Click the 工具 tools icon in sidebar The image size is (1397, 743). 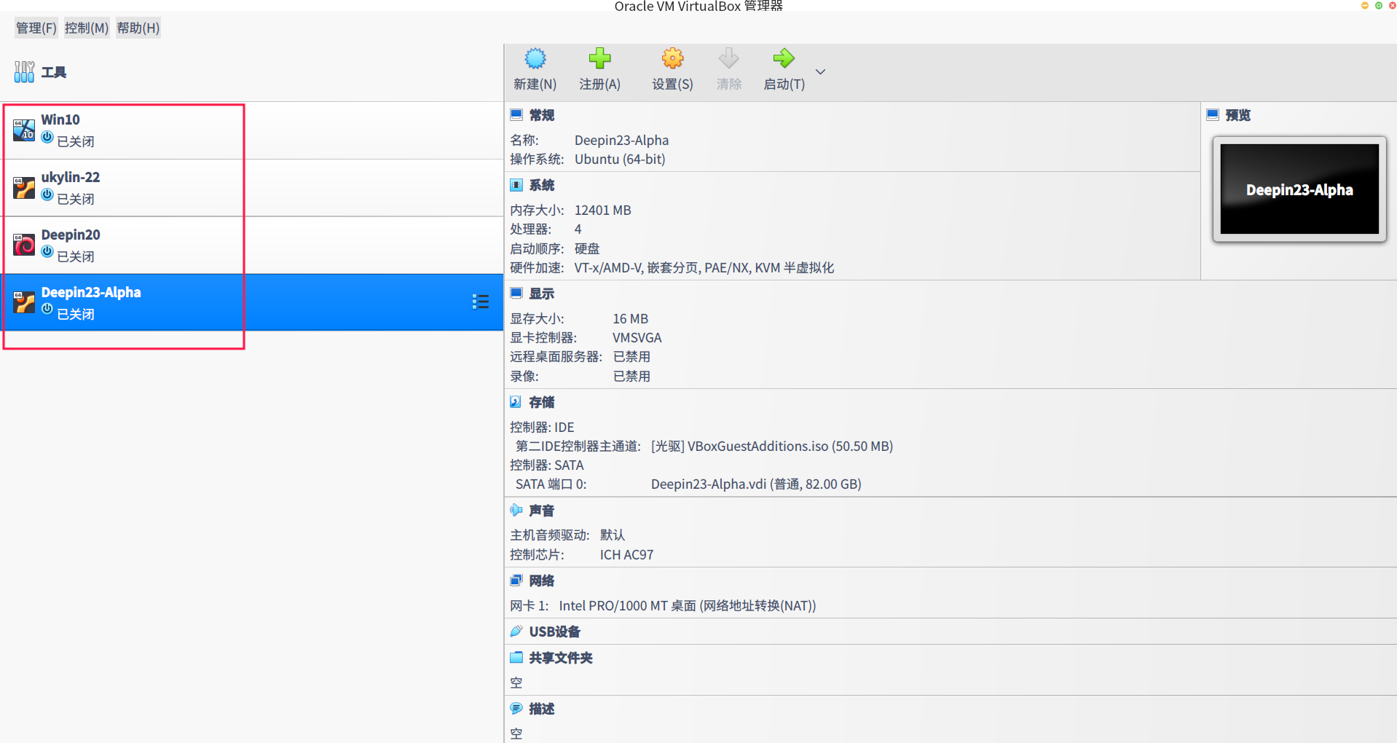coord(24,71)
